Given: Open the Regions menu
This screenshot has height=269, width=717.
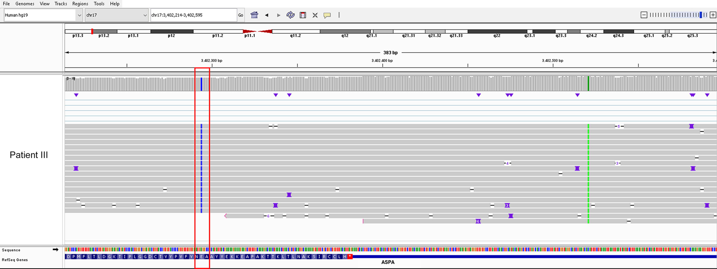Looking at the screenshot, I should 80,4.
